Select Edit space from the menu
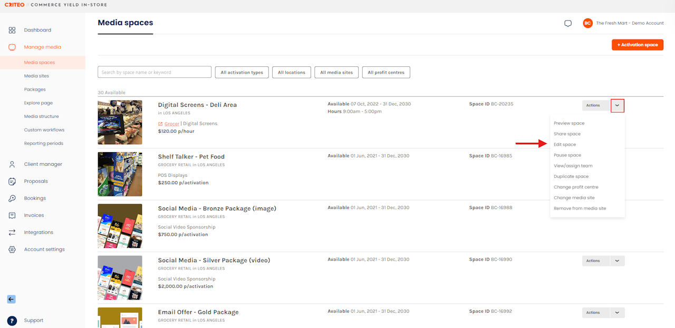The height and width of the screenshot is (328, 675). 565,144
